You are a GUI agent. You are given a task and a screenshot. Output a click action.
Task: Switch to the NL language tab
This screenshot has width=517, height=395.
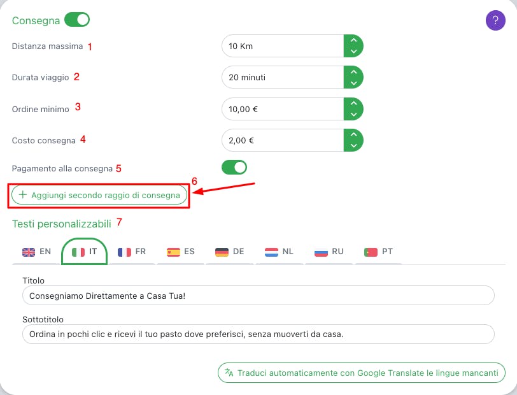280,252
